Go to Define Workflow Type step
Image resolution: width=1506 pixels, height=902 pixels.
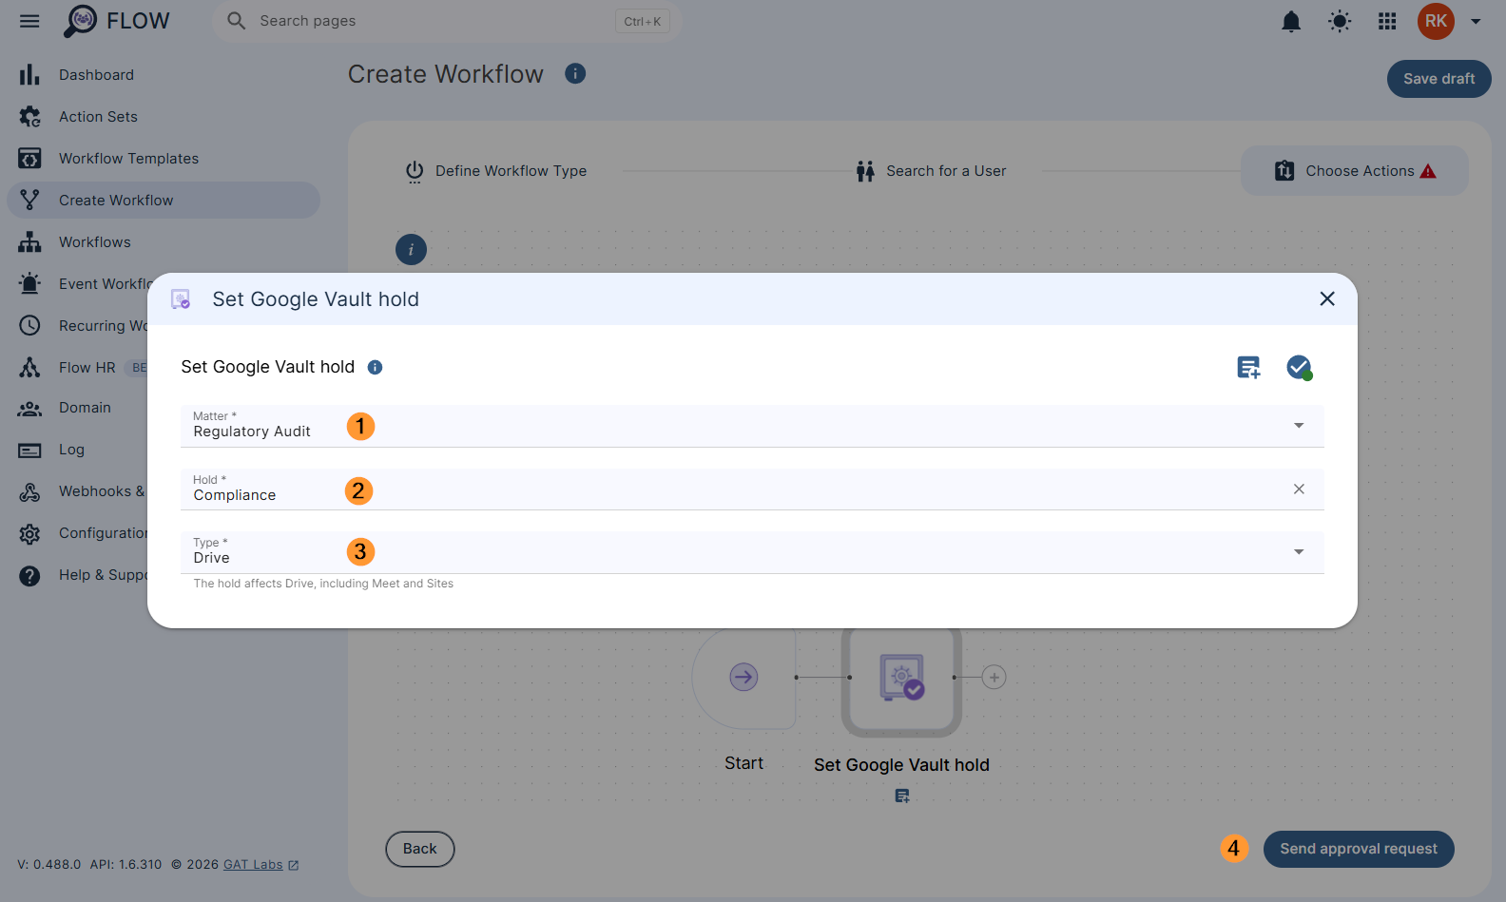pos(496,171)
